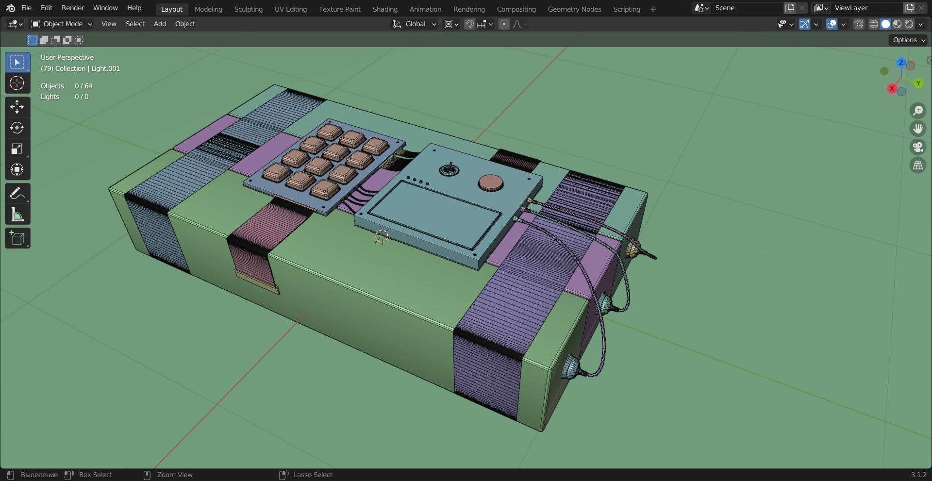This screenshot has width=932, height=481.
Task: Enable Toggle X-Ray shading
Action: click(x=859, y=24)
